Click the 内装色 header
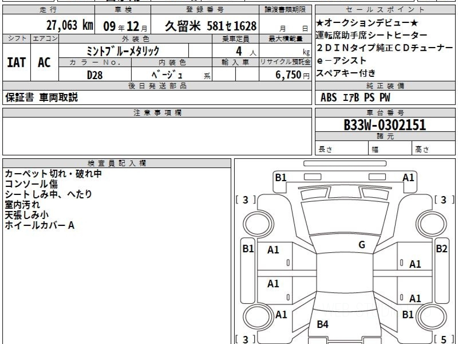The height and width of the screenshot is (344, 458). [172, 62]
